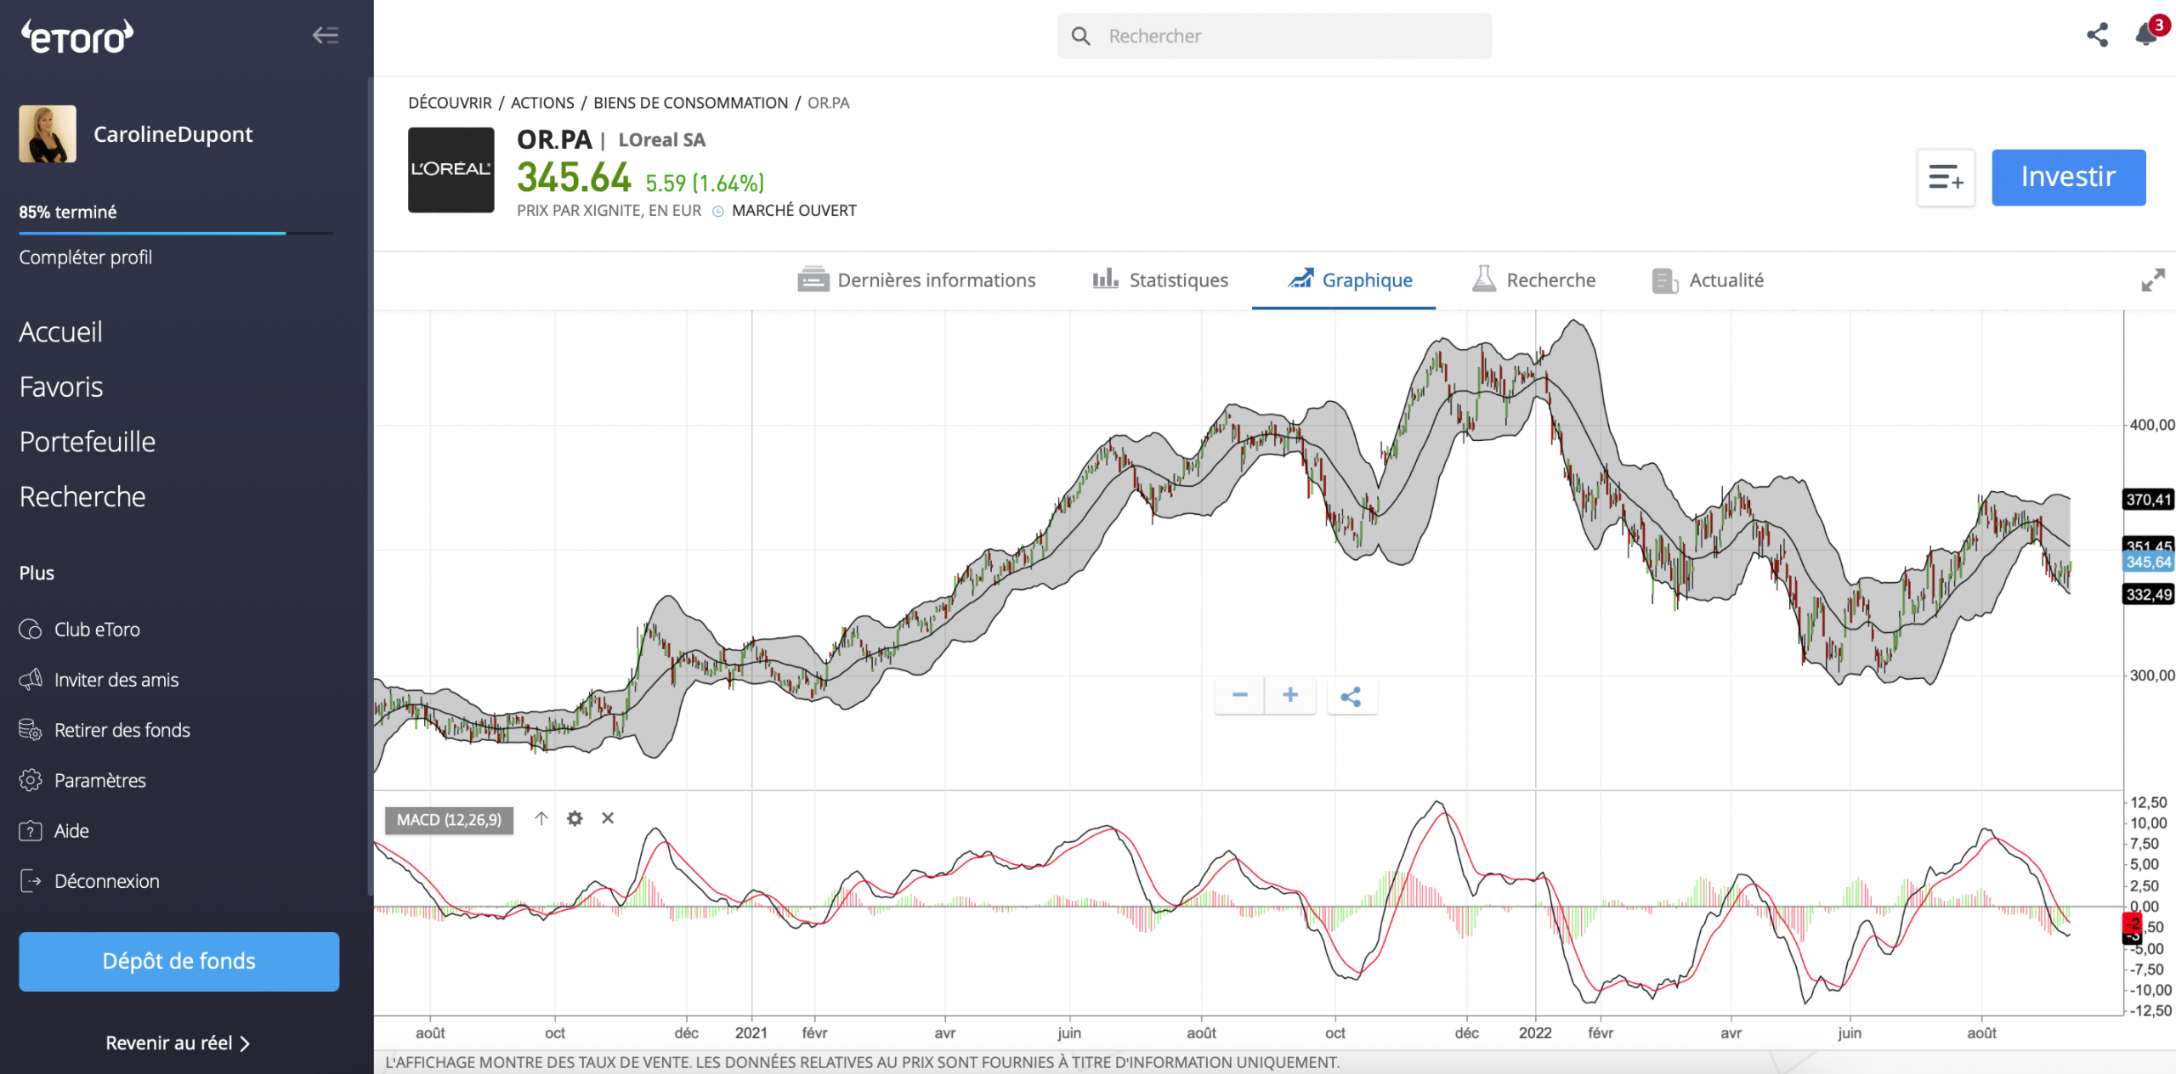This screenshot has width=2176, height=1074.
Task: Open the Compléter profil link
Action: pos(86,257)
